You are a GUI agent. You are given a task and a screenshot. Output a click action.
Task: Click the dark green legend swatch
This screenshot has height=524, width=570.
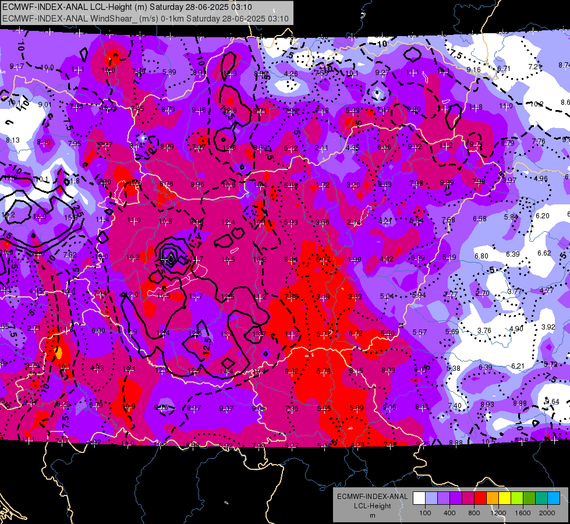(529, 498)
